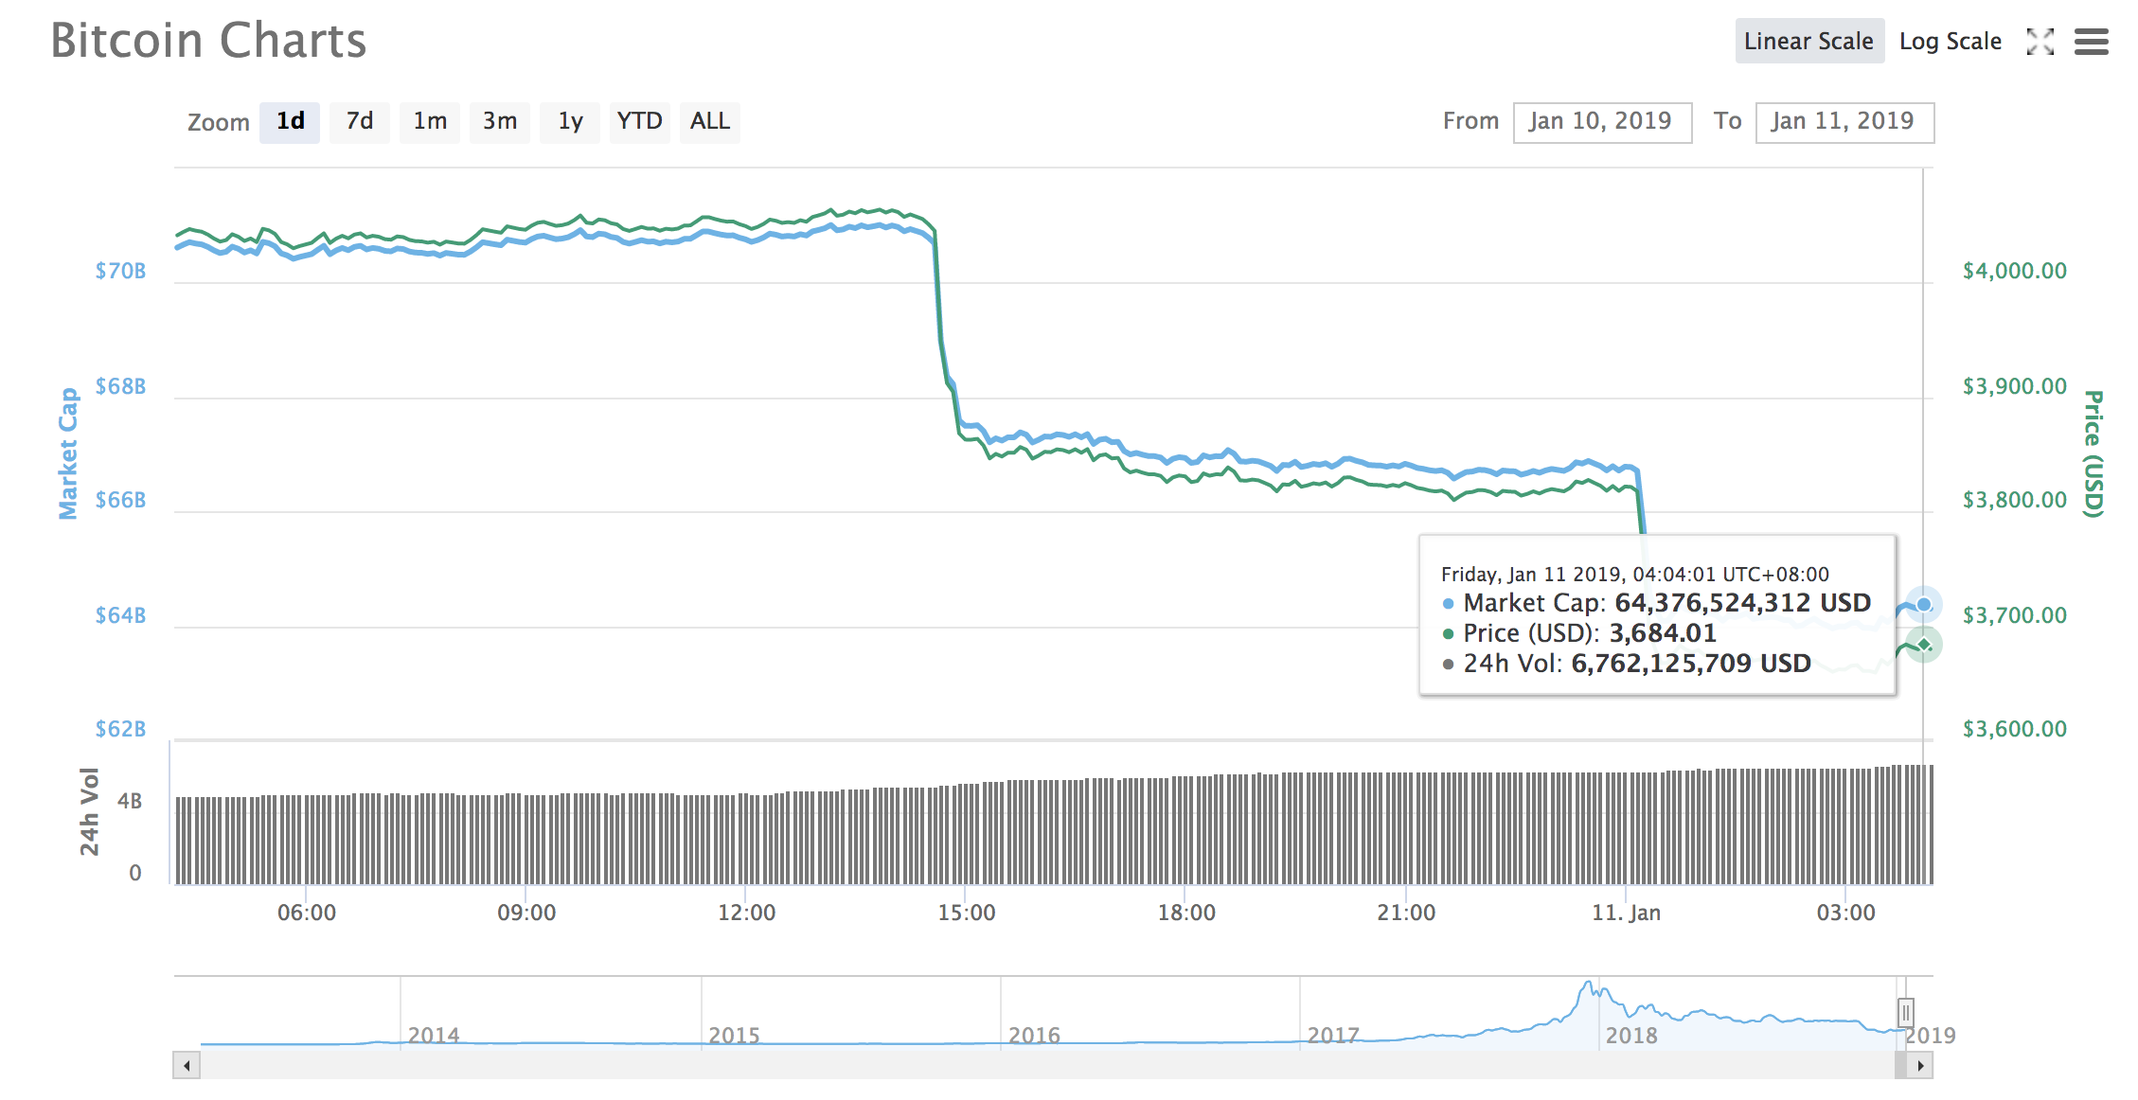2138x1100 pixels.
Task: Switch chart to Linear Scale
Action: [x=1808, y=42]
